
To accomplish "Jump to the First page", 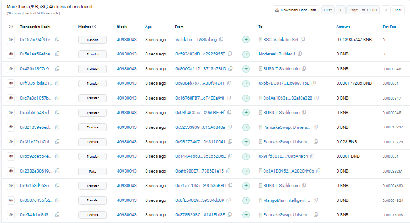I will click(x=328, y=10).
